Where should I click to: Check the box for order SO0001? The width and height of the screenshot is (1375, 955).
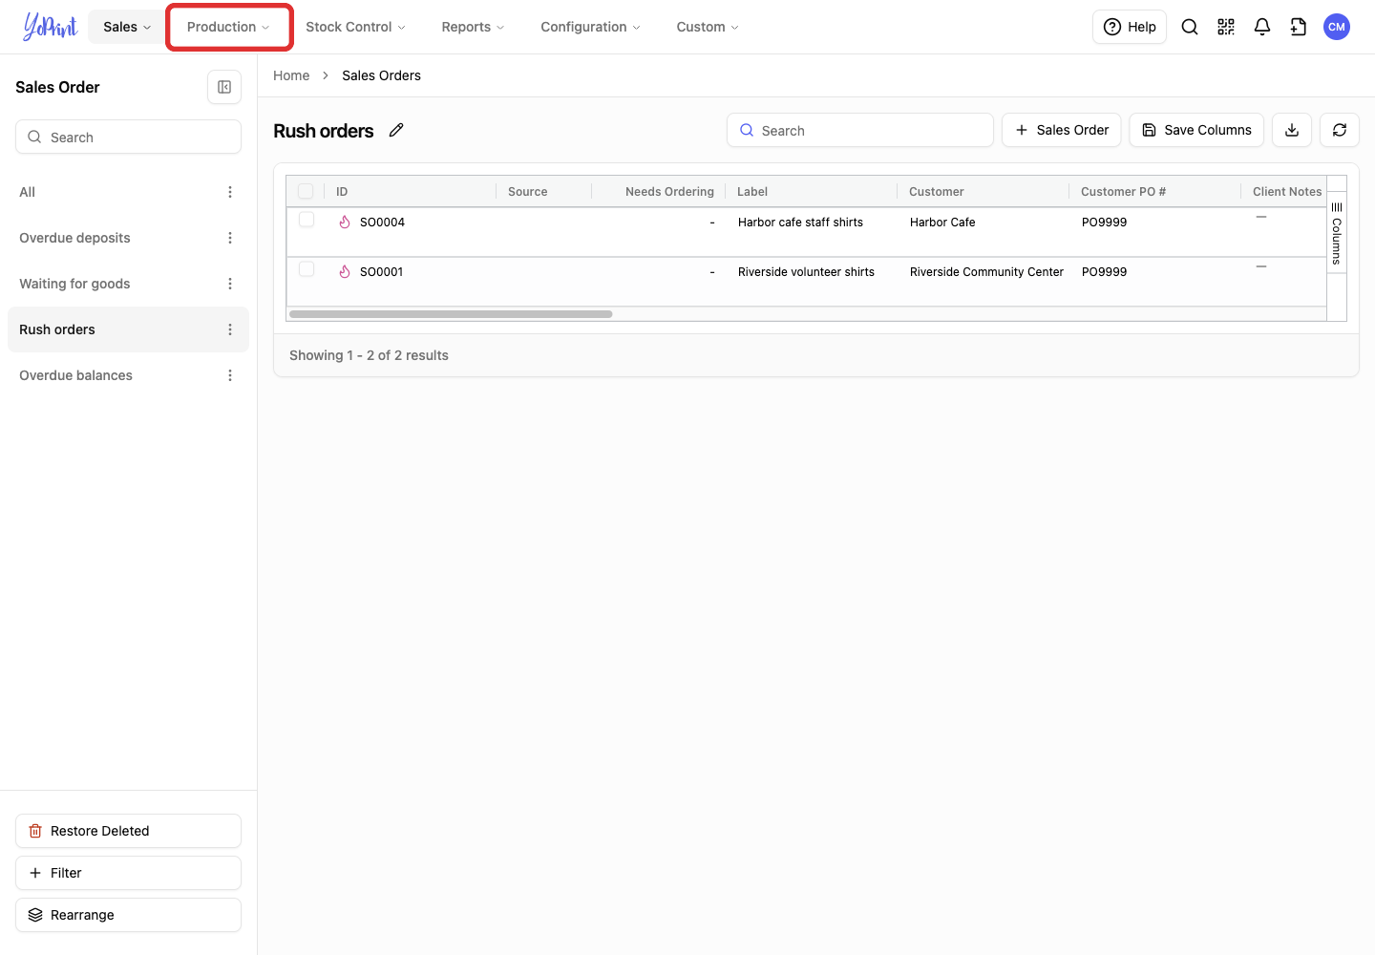coord(307,269)
